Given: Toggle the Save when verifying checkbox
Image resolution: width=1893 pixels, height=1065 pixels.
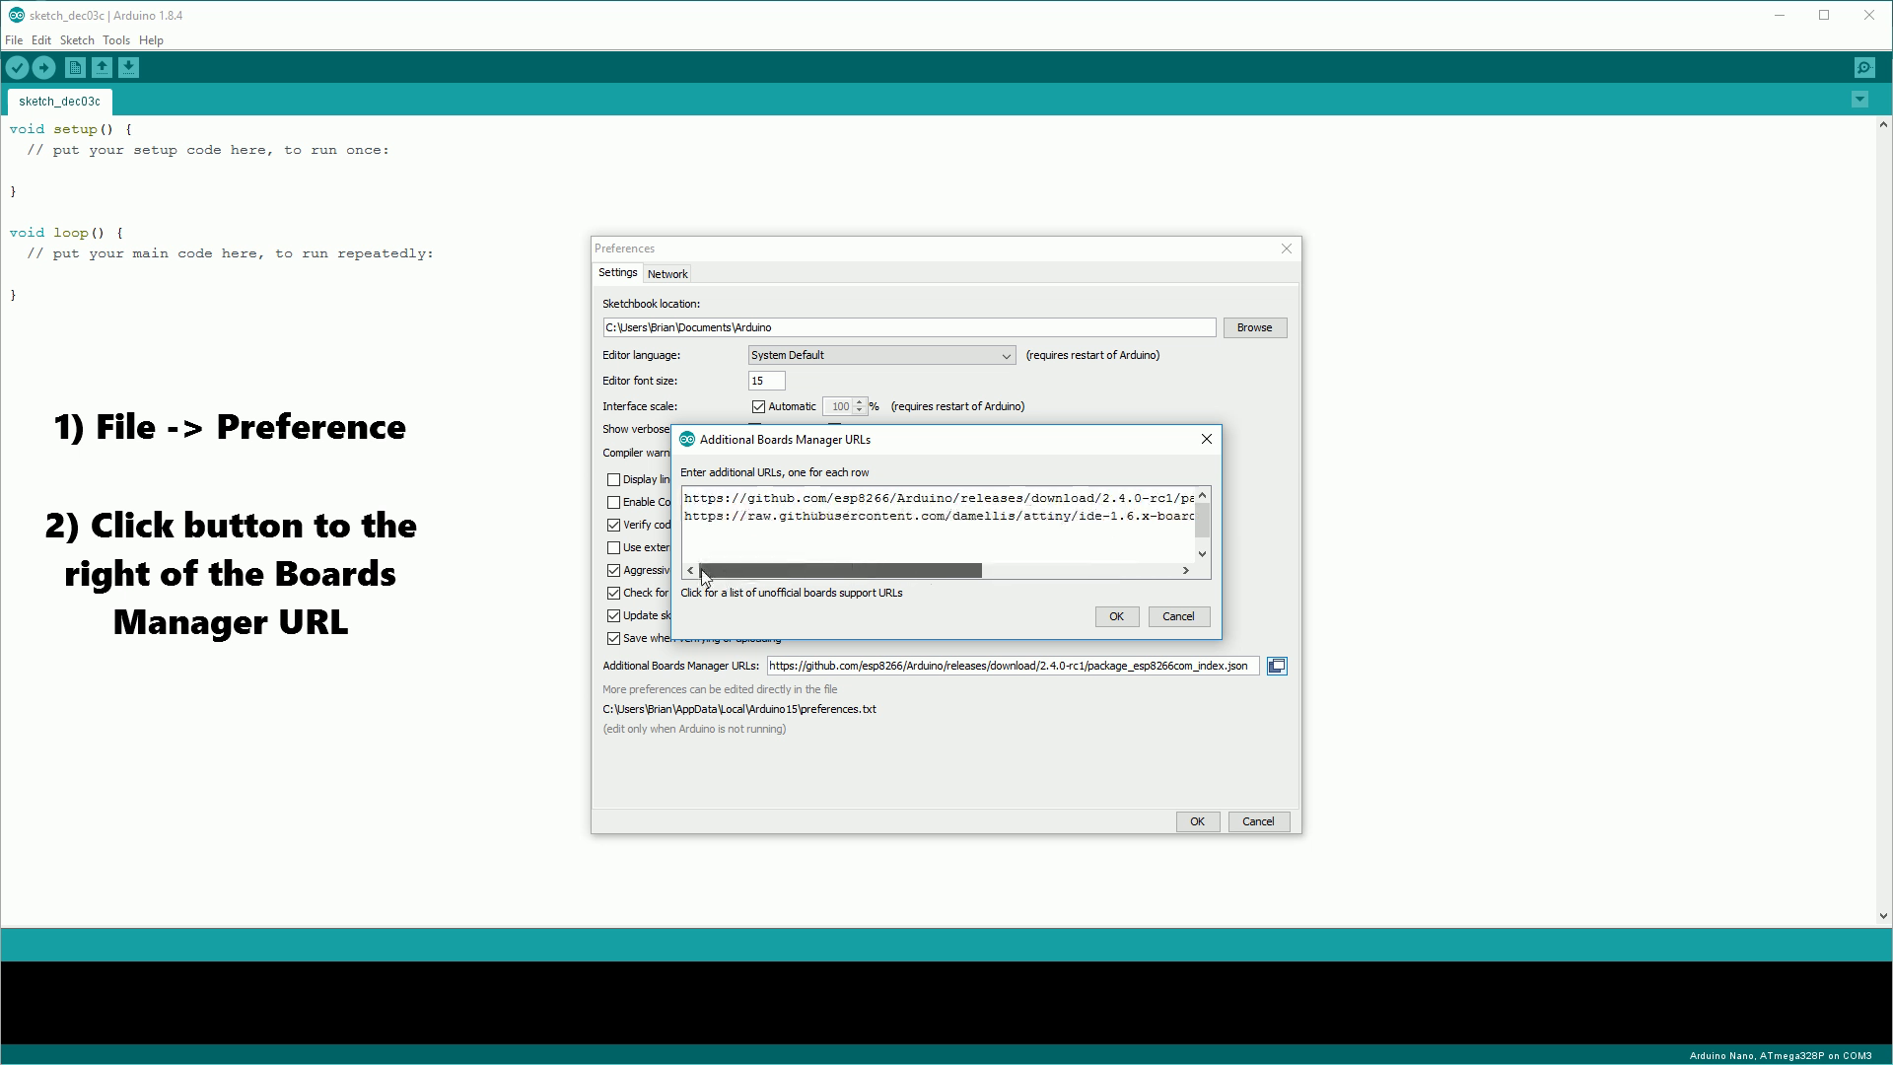Looking at the screenshot, I should pyautogui.click(x=614, y=639).
